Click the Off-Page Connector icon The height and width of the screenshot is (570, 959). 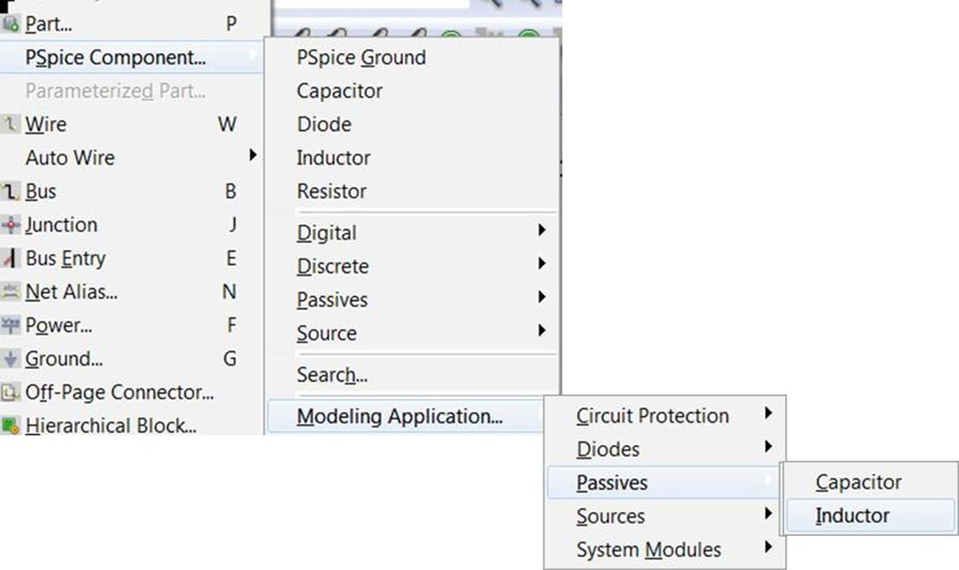coord(11,392)
